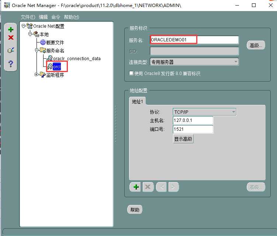Select the Oracle Net 配置 tree label

click(49, 26)
